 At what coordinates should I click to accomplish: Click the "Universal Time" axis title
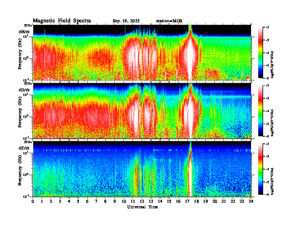tap(143, 207)
